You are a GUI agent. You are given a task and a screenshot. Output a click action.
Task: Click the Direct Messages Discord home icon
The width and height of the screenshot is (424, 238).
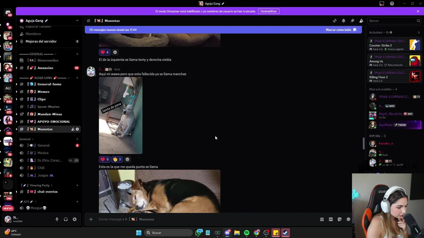(8, 13)
